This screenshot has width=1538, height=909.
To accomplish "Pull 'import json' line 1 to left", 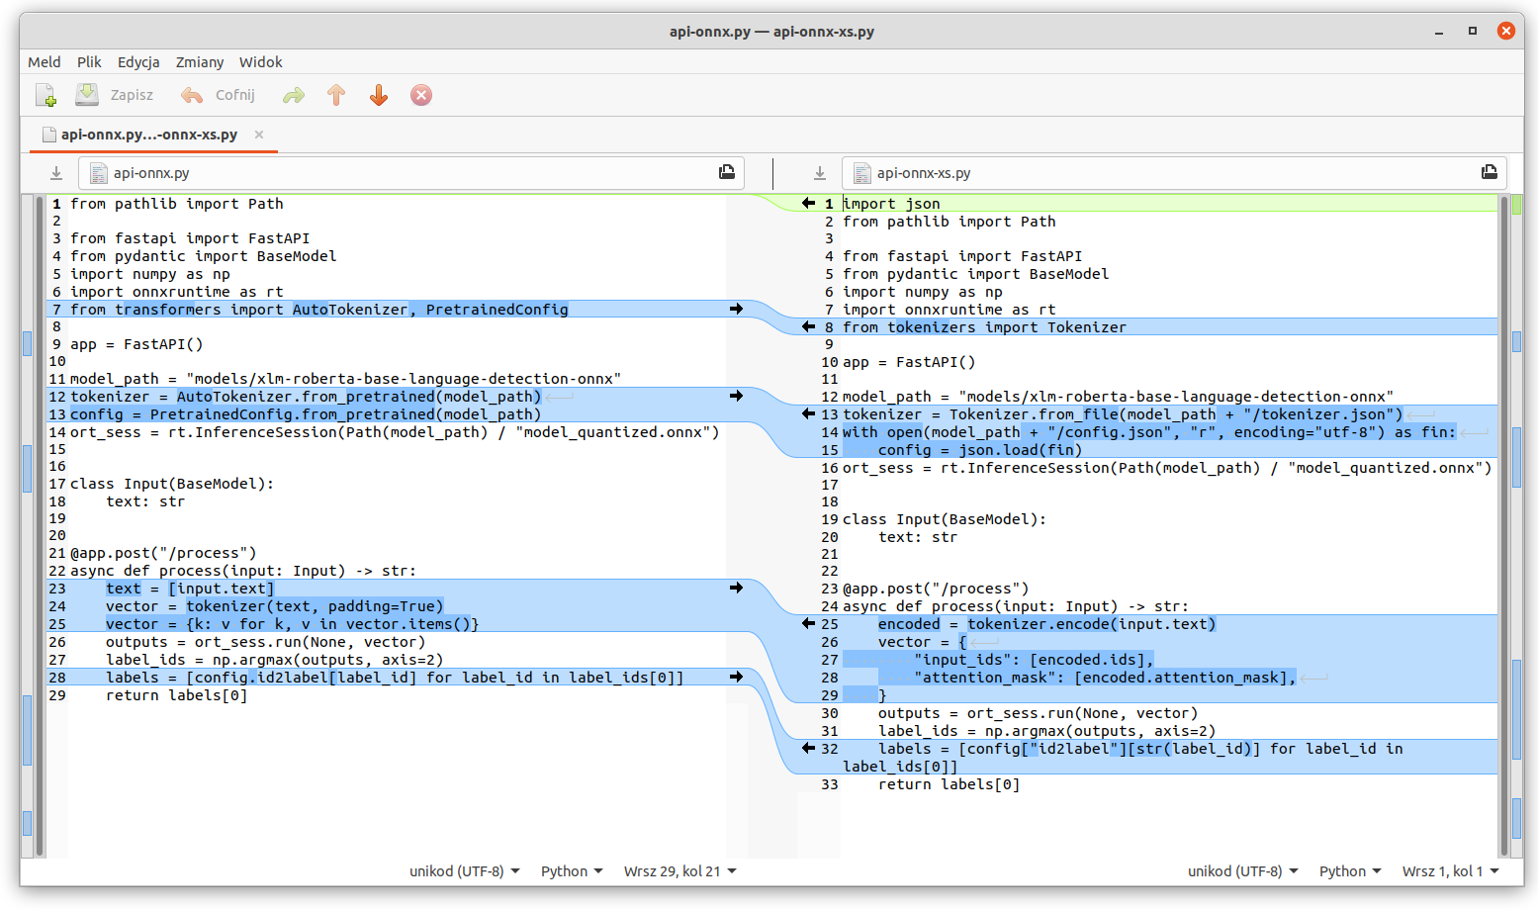I will pyautogui.click(x=809, y=203).
